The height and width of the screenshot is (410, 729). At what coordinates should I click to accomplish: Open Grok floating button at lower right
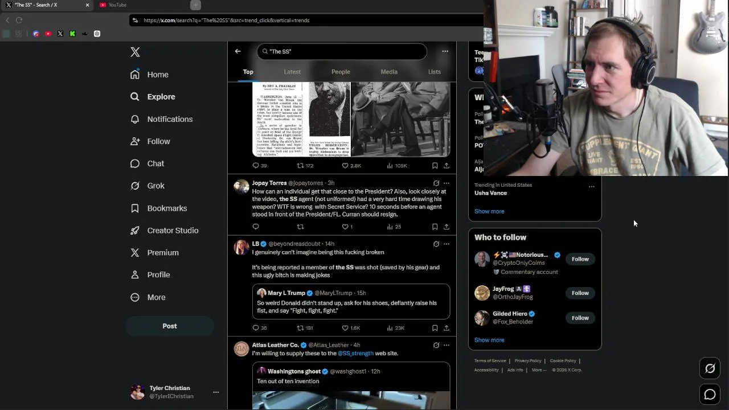click(710, 368)
